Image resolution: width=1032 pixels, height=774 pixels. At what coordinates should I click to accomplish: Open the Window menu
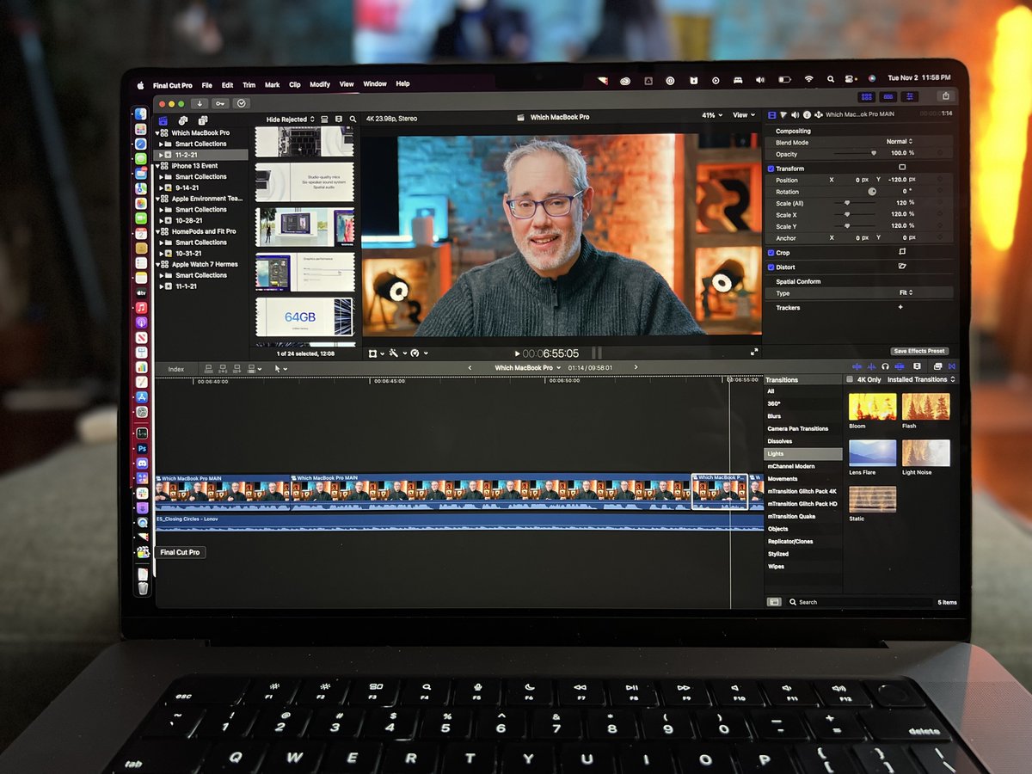(x=375, y=84)
